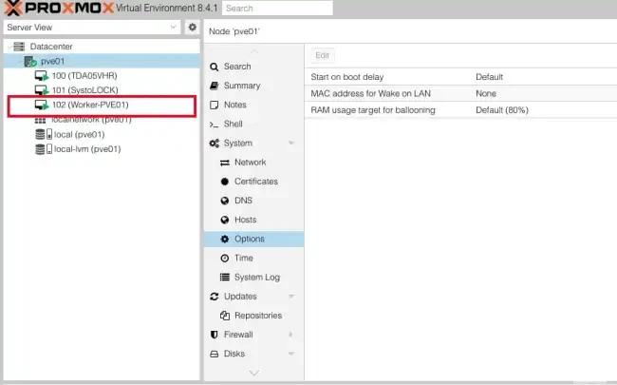Open the Repositories page label
The height and width of the screenshot is (385, 617).
click(x=258, y=316)
